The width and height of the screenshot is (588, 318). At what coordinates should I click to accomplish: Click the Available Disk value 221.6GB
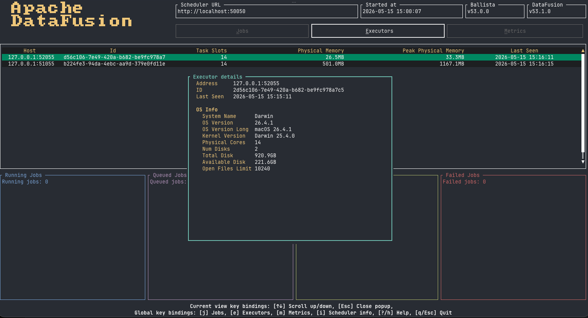265,162
